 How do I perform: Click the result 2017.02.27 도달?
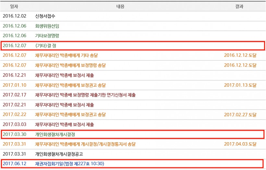(x=240, y=115)
